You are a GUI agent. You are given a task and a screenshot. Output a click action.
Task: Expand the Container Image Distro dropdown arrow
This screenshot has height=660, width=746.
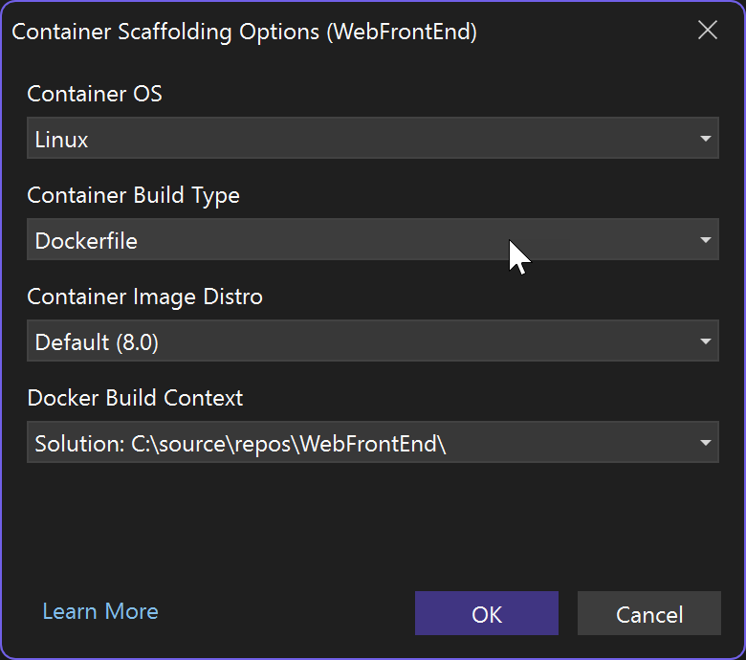pyautogui.click(x=705, y=341)
